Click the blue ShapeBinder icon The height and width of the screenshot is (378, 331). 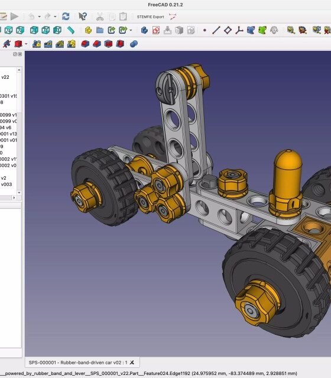[x=251, y=30]
